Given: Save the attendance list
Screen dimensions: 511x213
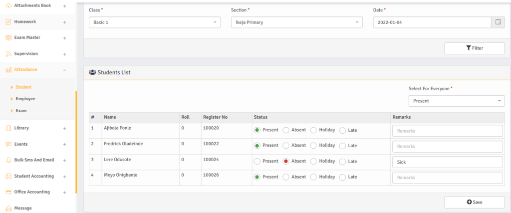Looking at the screenshot, I should coord(474,202).
